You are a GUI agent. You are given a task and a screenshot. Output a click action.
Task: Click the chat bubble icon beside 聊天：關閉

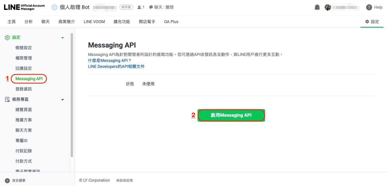(x=151, y=7)
